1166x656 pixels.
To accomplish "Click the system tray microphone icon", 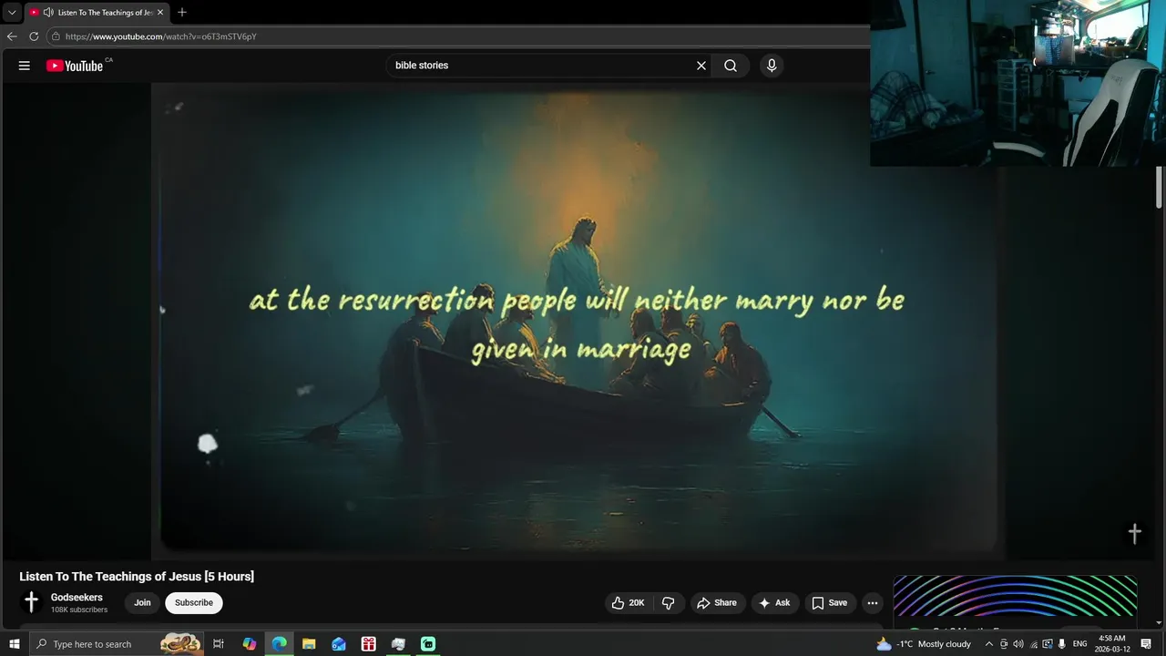I will point(1061,644).
